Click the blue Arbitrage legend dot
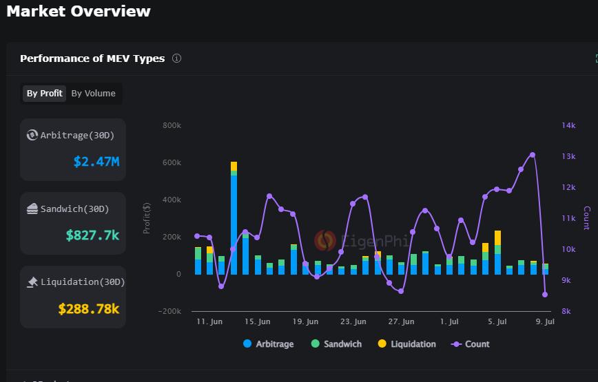 coord(247,343)
